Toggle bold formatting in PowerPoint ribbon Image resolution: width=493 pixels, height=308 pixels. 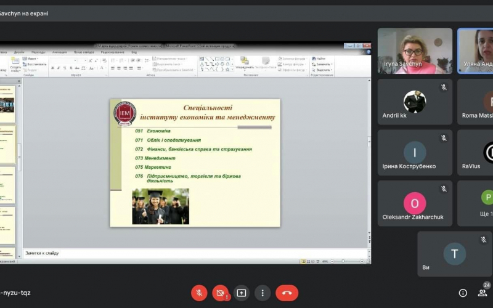(x=52, y=68)
